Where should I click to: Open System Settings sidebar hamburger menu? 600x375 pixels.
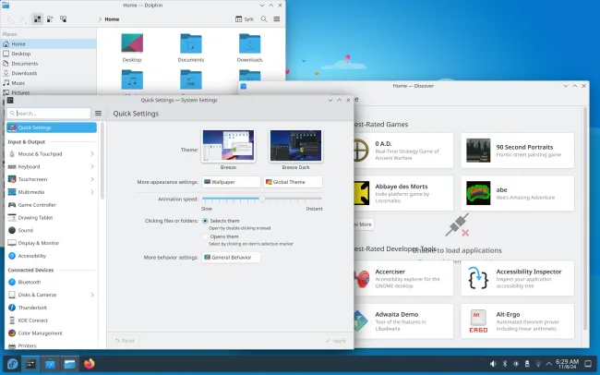(x=98, y=113)
